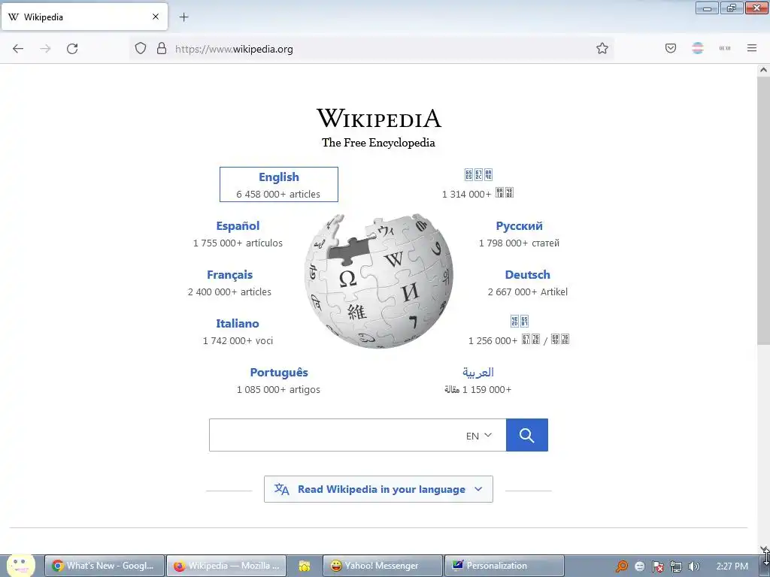Image resolution: width=770 pixels, height=577 pixels.
Task: Open Italiano Wikipedia
Action: [237, 324]
